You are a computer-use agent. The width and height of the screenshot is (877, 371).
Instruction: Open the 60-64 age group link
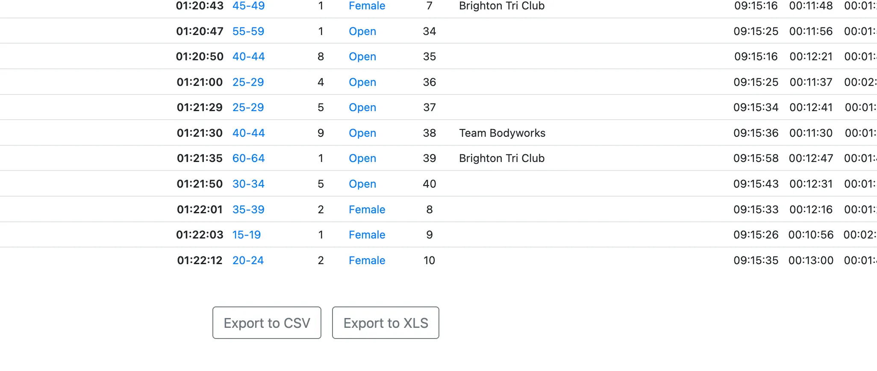tap(248, 158)
